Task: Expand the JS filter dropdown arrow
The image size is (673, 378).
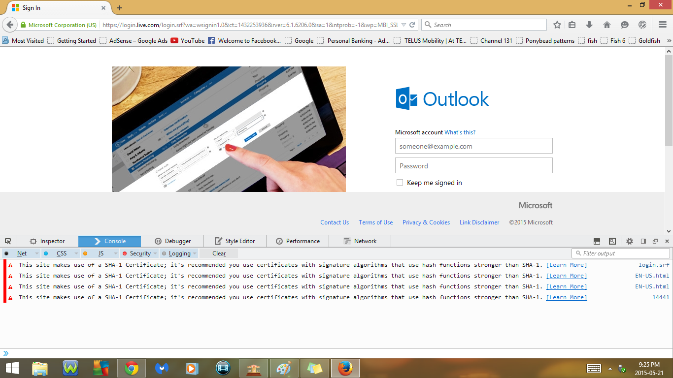Action: [x=116, y=253]
